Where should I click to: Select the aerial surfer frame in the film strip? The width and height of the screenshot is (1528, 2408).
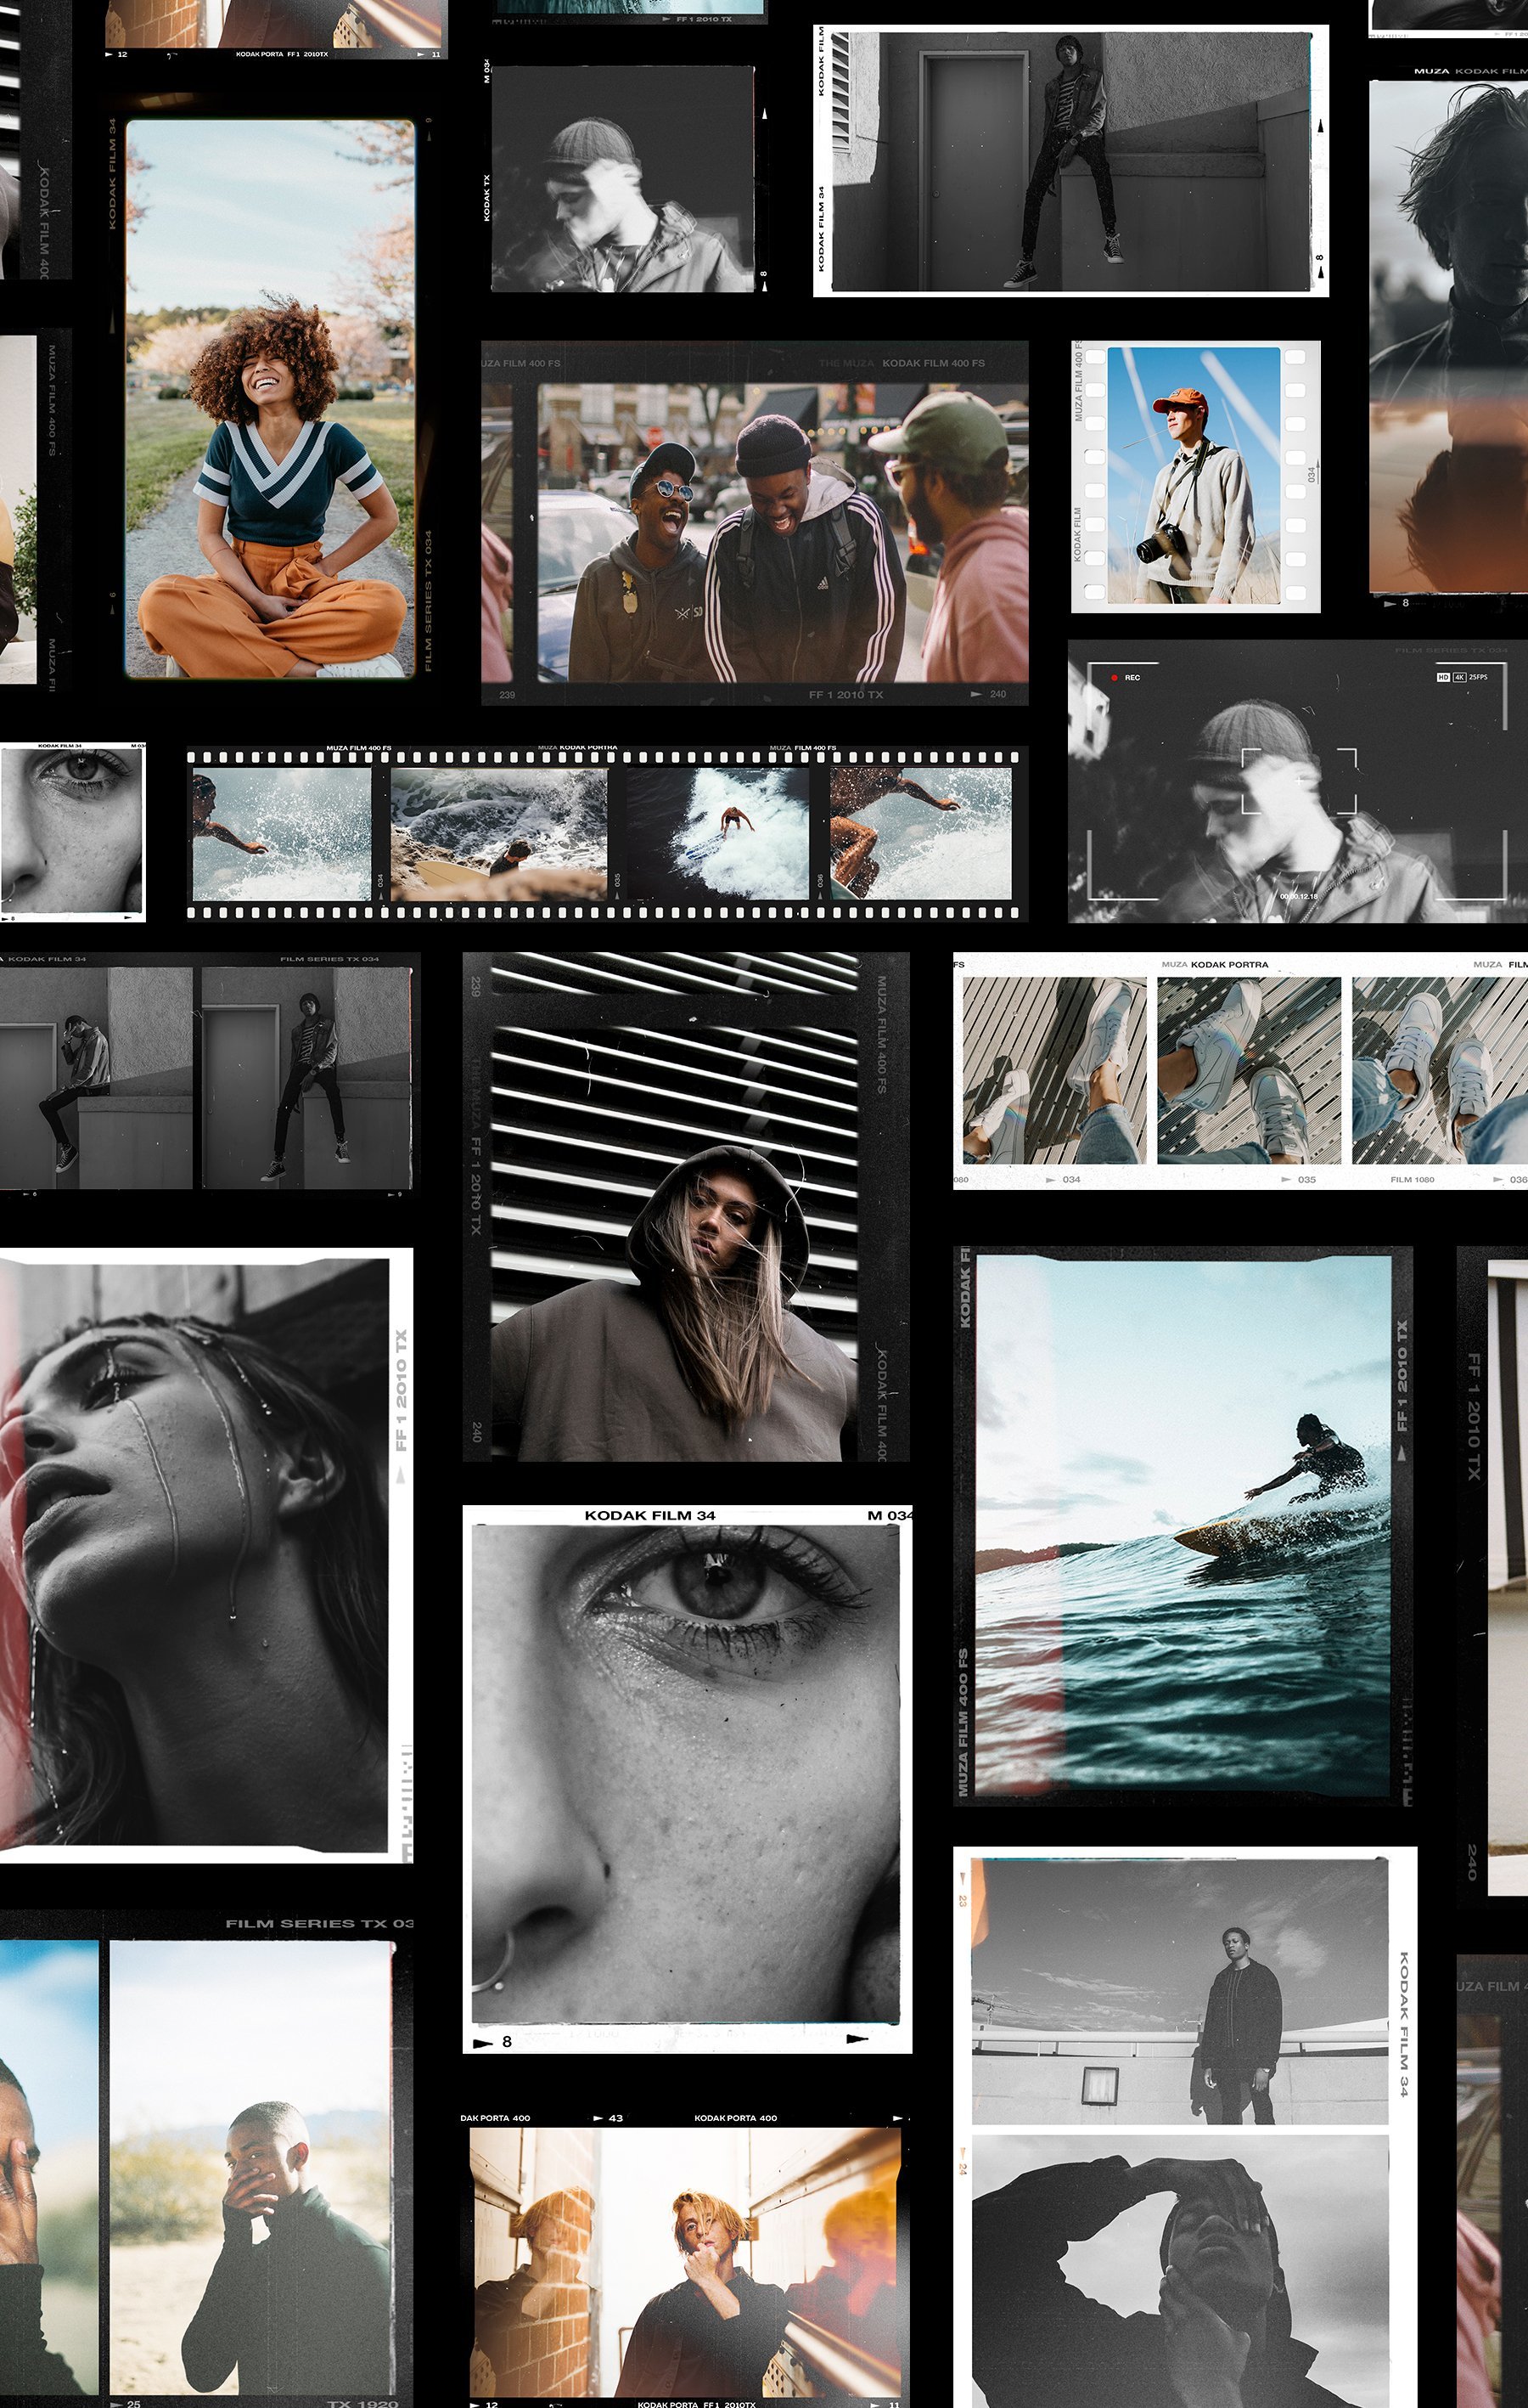716,833
